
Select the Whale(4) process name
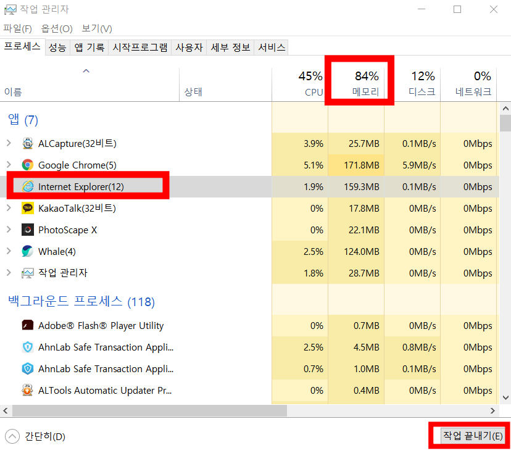point(57,252)
